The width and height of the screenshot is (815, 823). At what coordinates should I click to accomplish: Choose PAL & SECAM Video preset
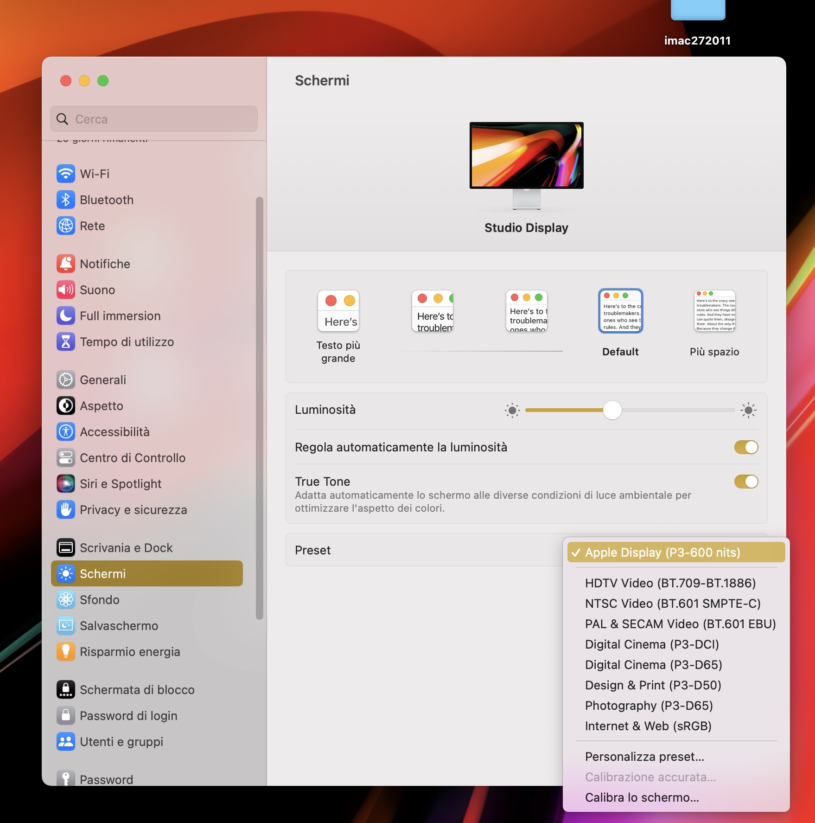(676, 624)
